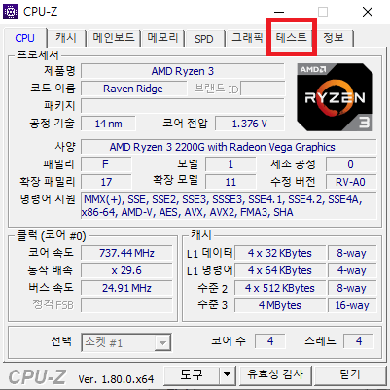390x390 pixels.
Task: Click the 코어 전압 value 1.376 V
Action: click(x=250, y=124)
